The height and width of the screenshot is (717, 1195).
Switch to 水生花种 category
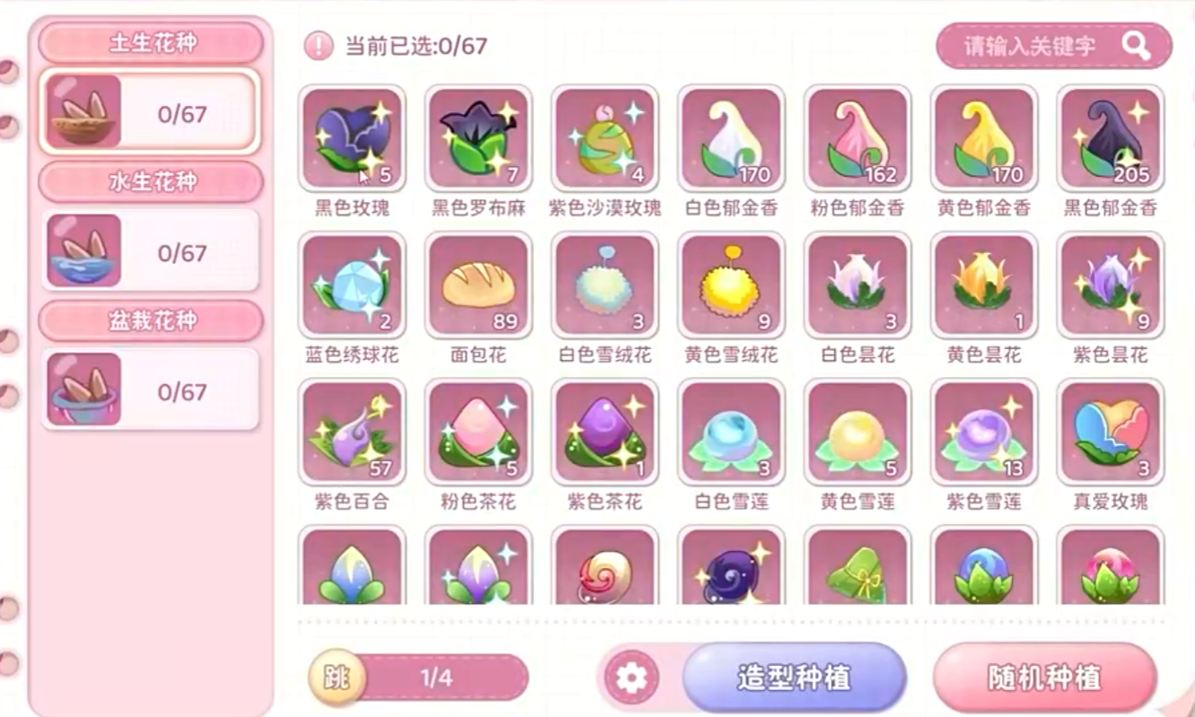coord(152,182)
